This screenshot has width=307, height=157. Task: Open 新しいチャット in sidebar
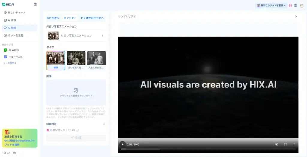tap(19, 13)
